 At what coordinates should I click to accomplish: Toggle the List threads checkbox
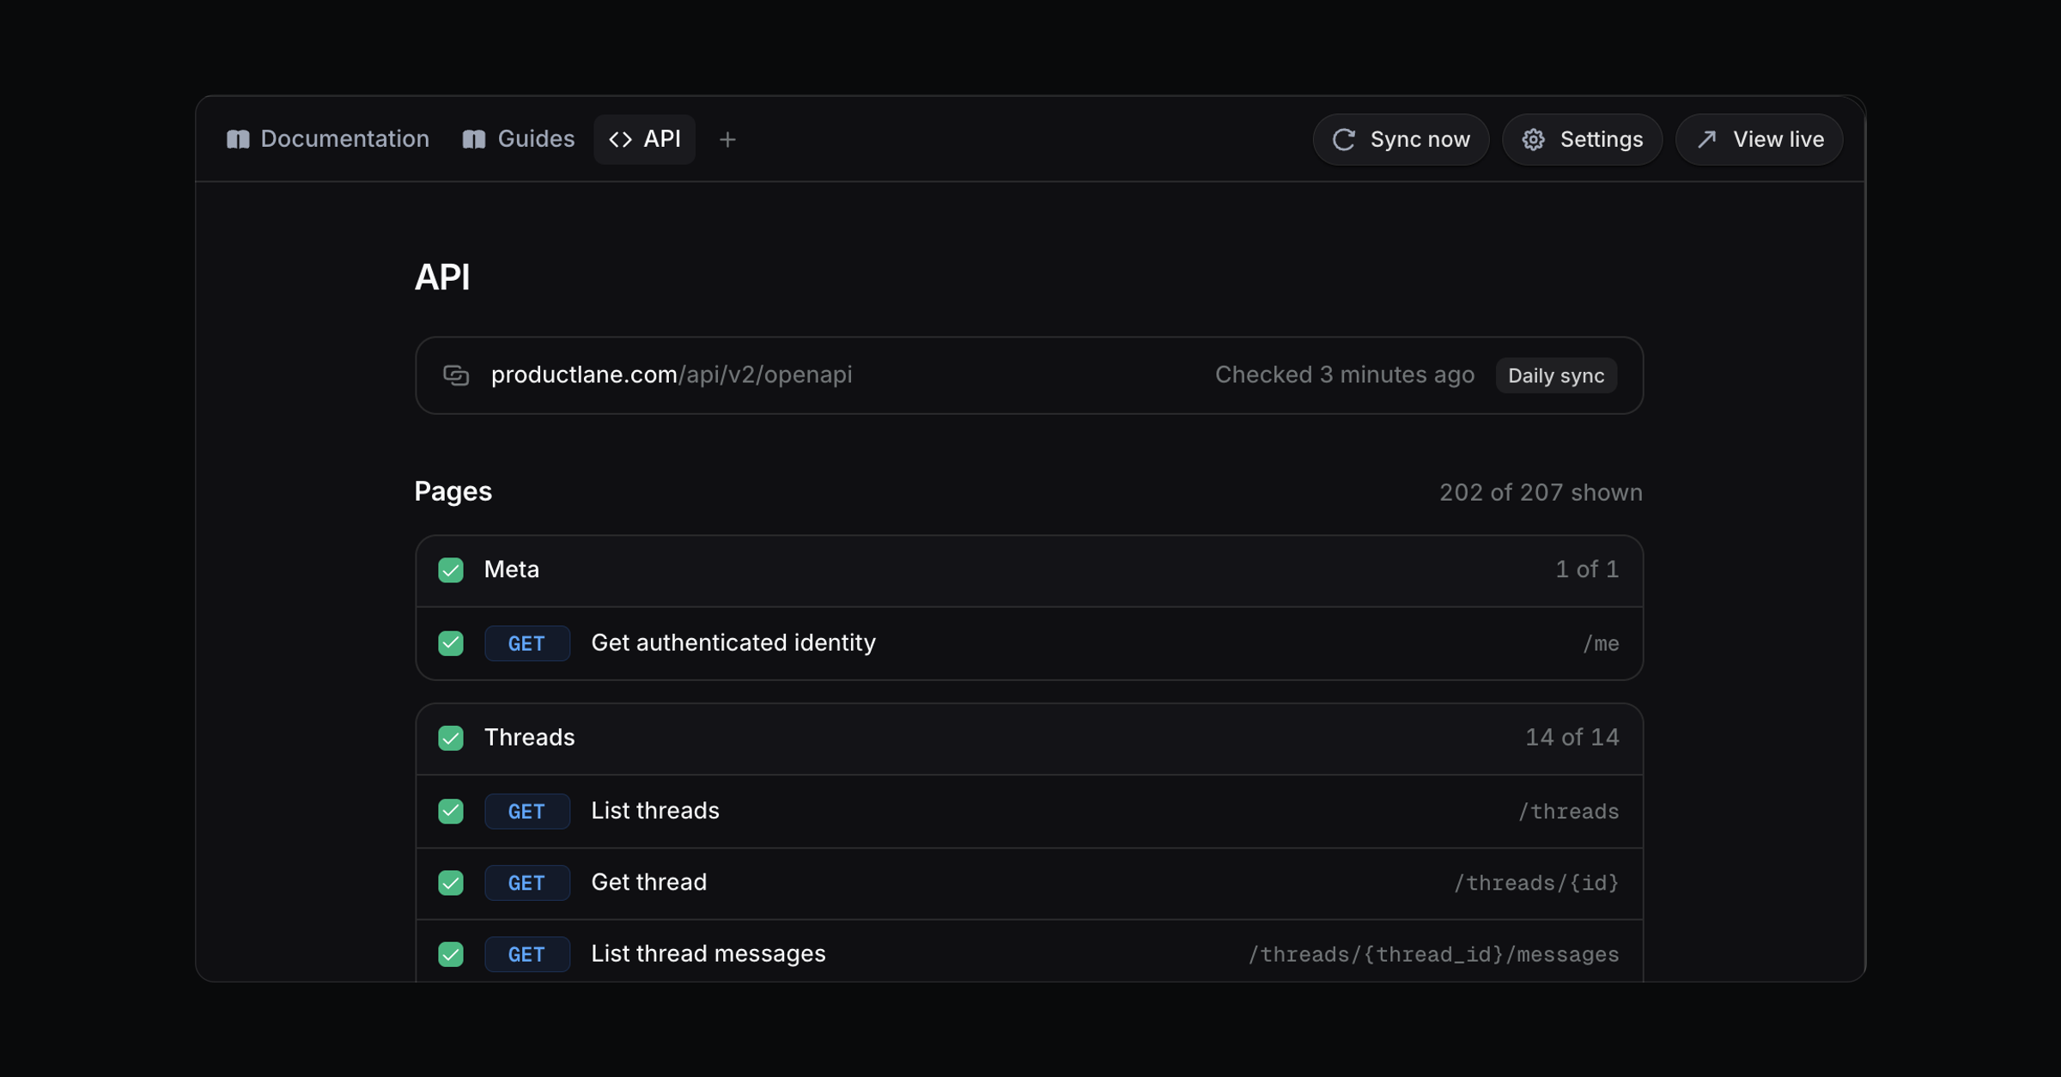click(451, 812)
